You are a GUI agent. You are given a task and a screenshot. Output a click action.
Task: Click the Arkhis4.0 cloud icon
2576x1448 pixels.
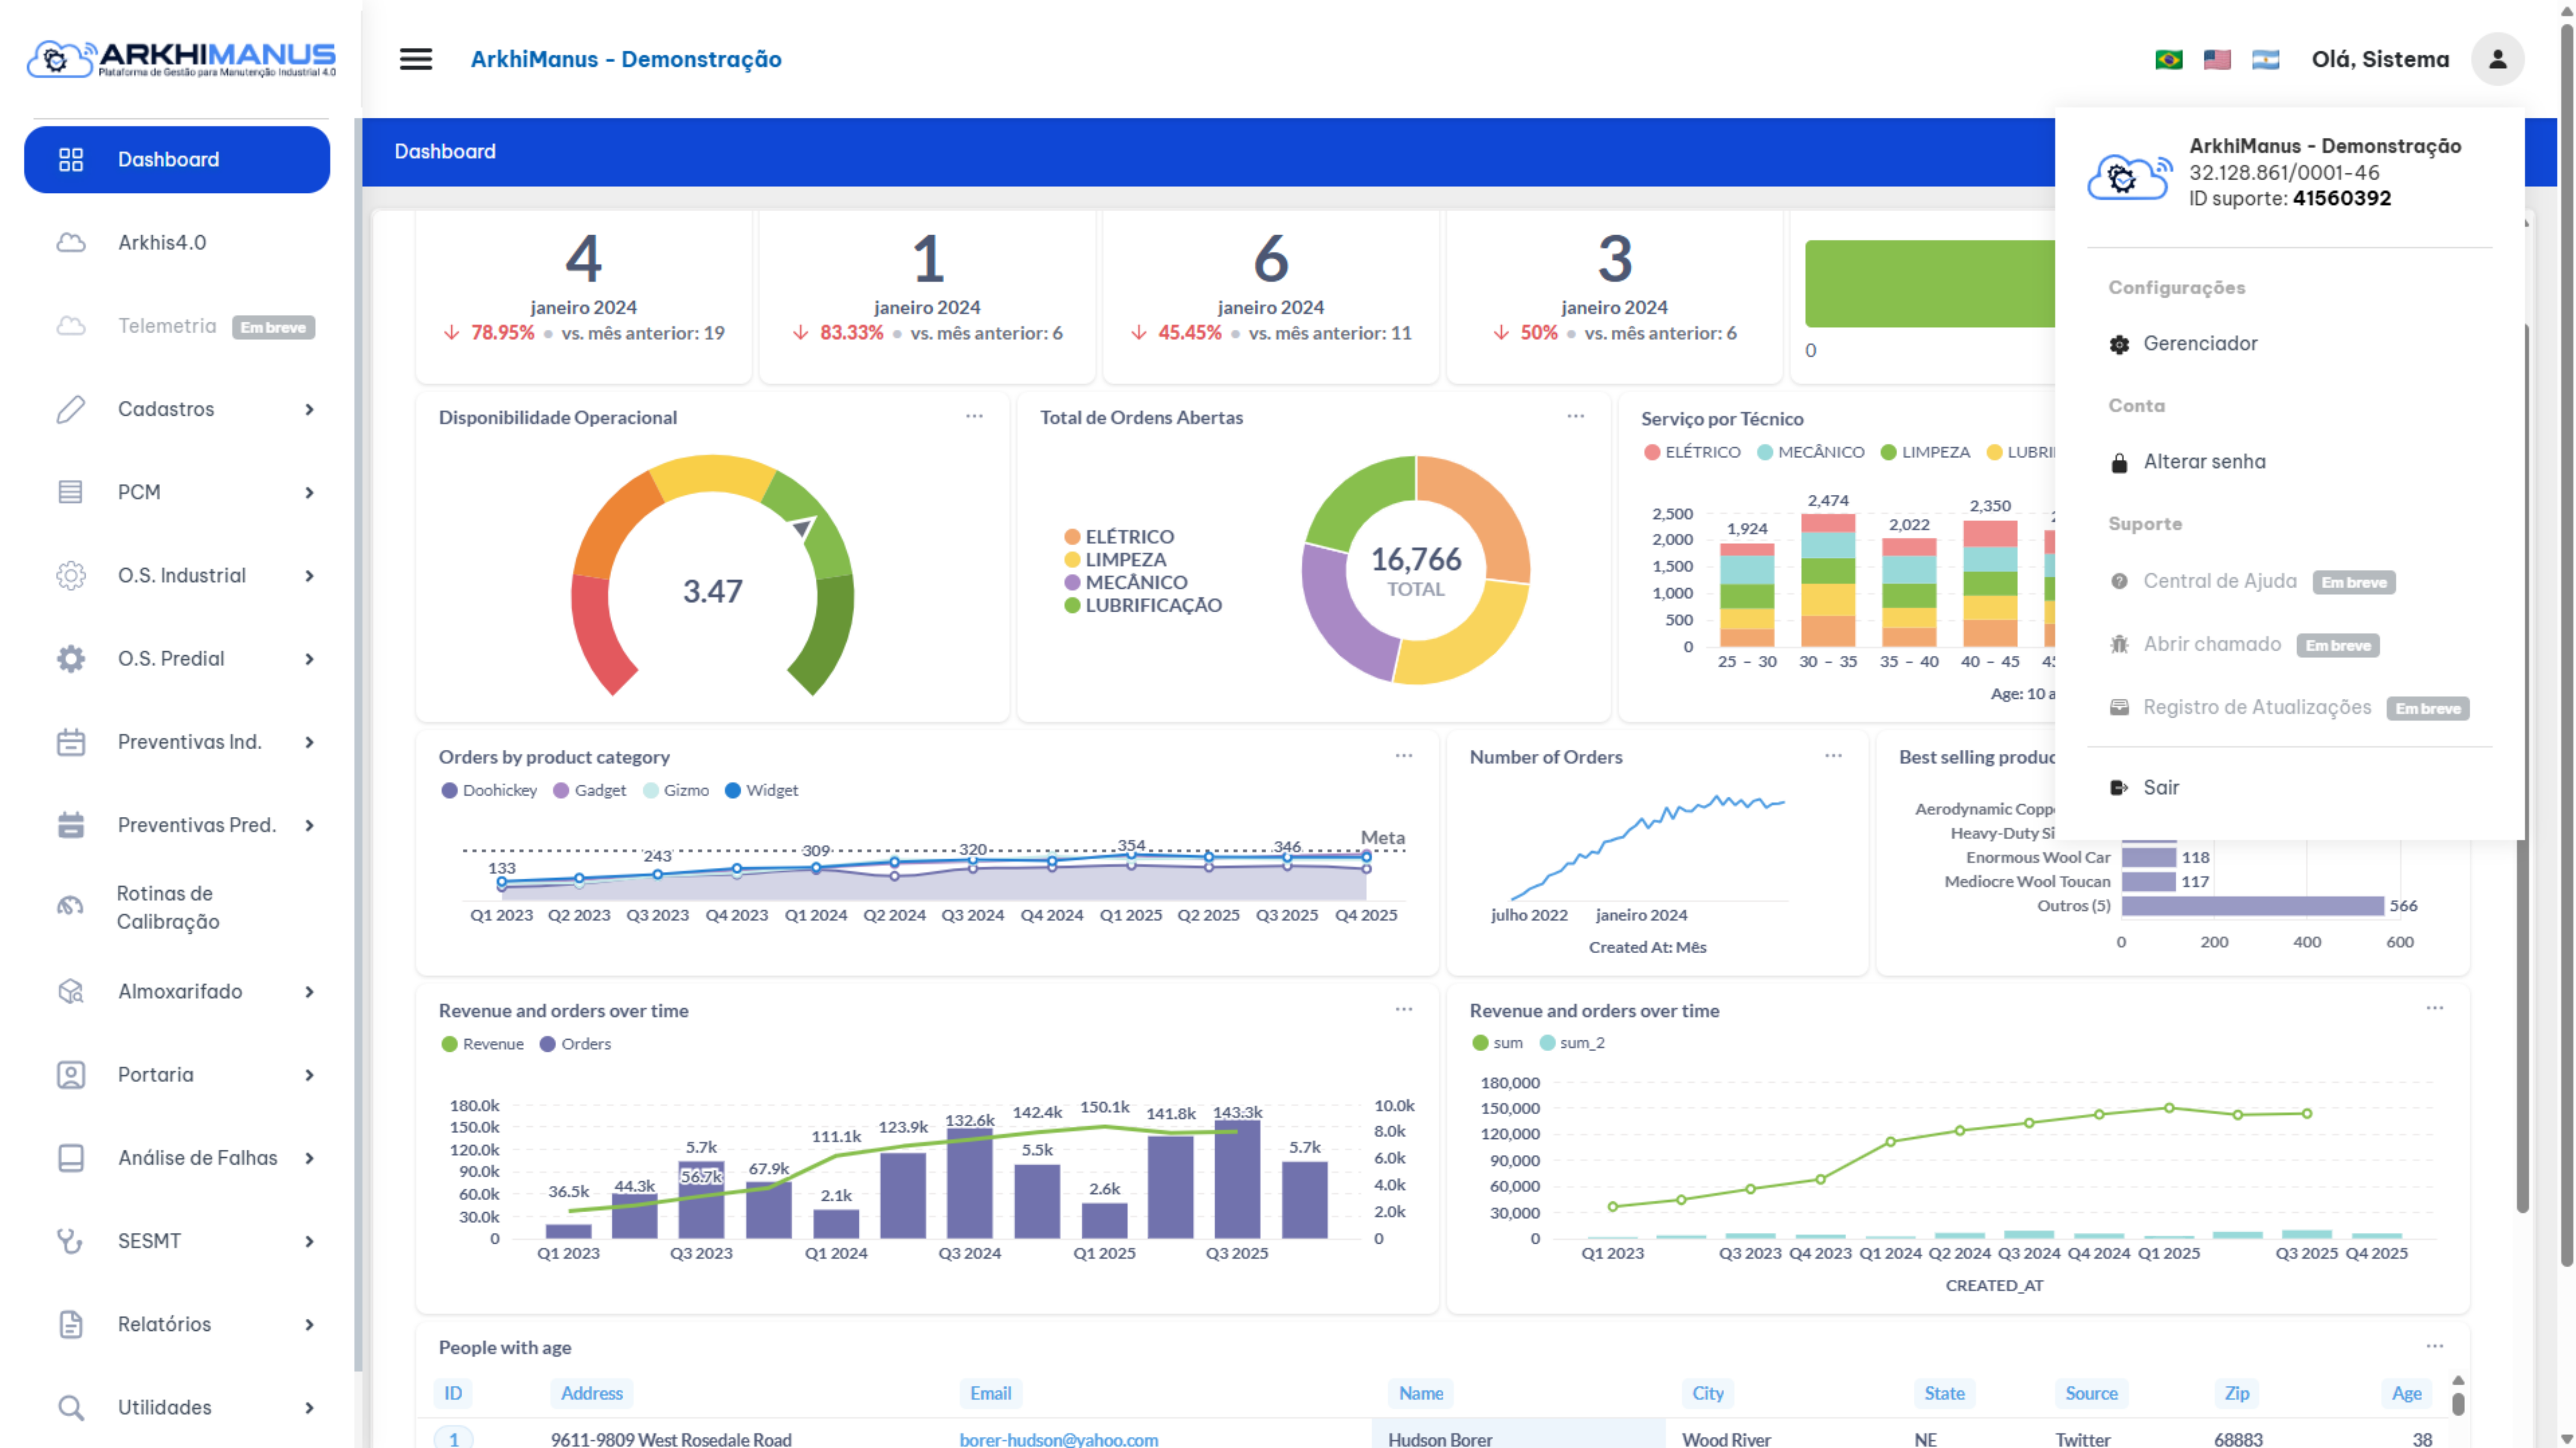click(x=71, y=242)
